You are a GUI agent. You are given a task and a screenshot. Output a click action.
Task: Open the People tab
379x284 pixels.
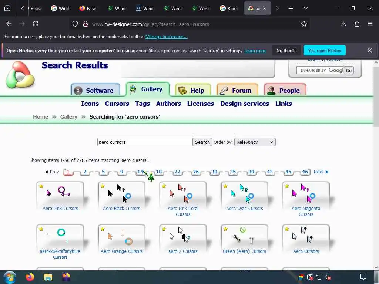click(x=285, y=90)
